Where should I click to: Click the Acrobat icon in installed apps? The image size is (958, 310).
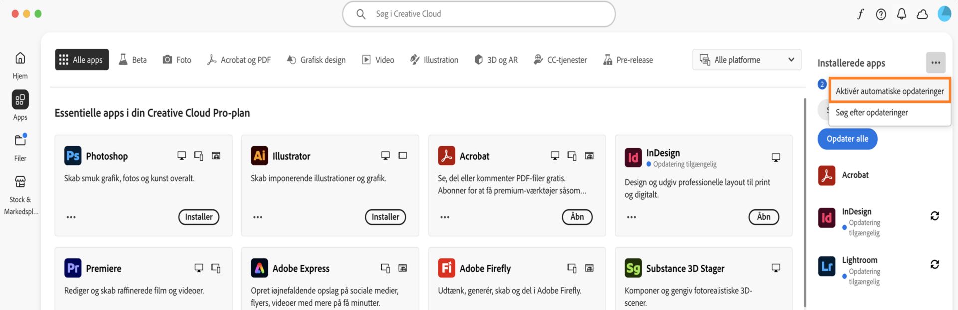pos(827,175)
